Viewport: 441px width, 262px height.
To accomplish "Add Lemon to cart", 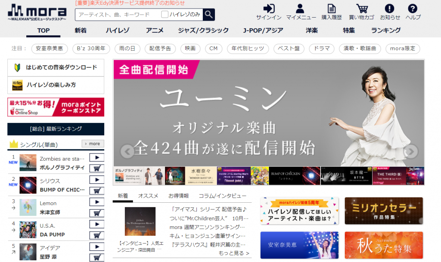I will 97,213.
